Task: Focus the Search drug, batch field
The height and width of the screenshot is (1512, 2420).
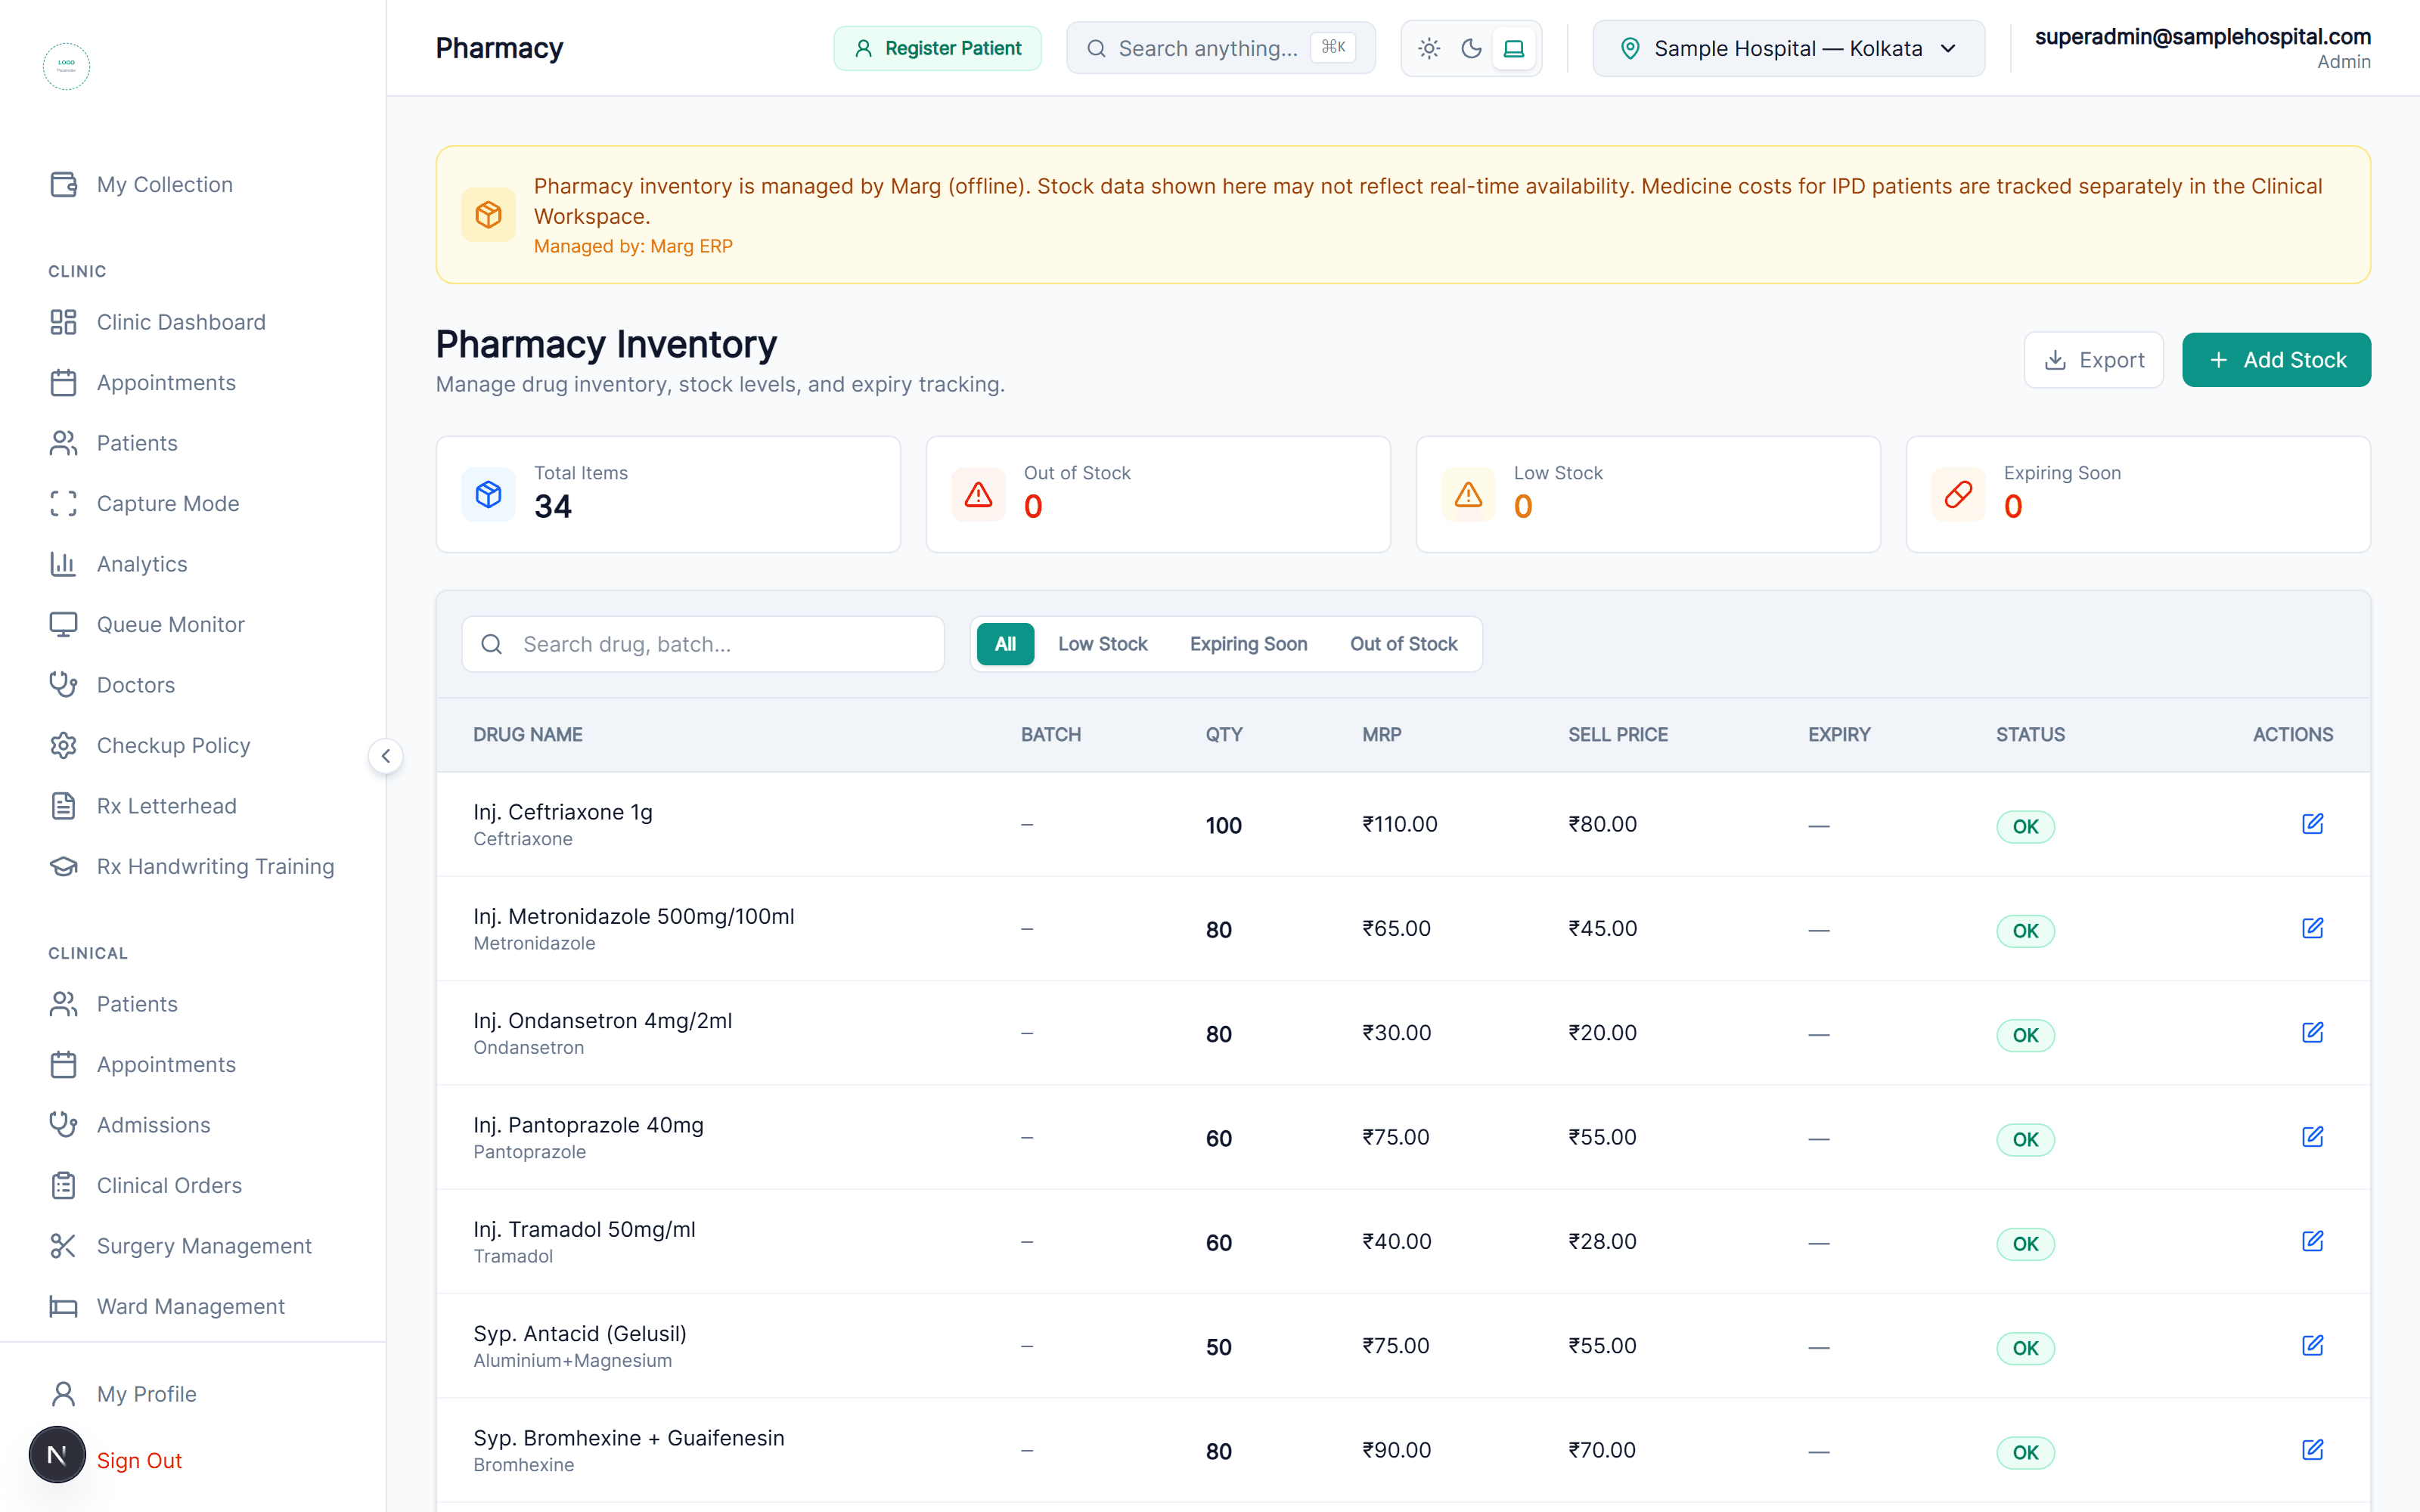Action: 703,644
